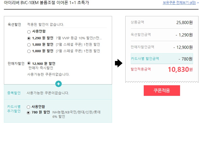The height and width of the screenshot is (147, 199).
Task: Click the teal plus icon to expand coupons
Action: coord(59,84)
